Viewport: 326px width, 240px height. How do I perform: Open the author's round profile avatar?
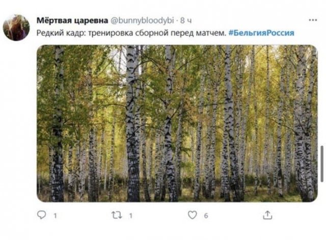tap(16, 28)
